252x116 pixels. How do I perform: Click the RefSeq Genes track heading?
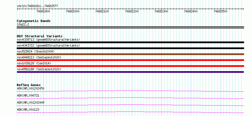coord(29,85)
